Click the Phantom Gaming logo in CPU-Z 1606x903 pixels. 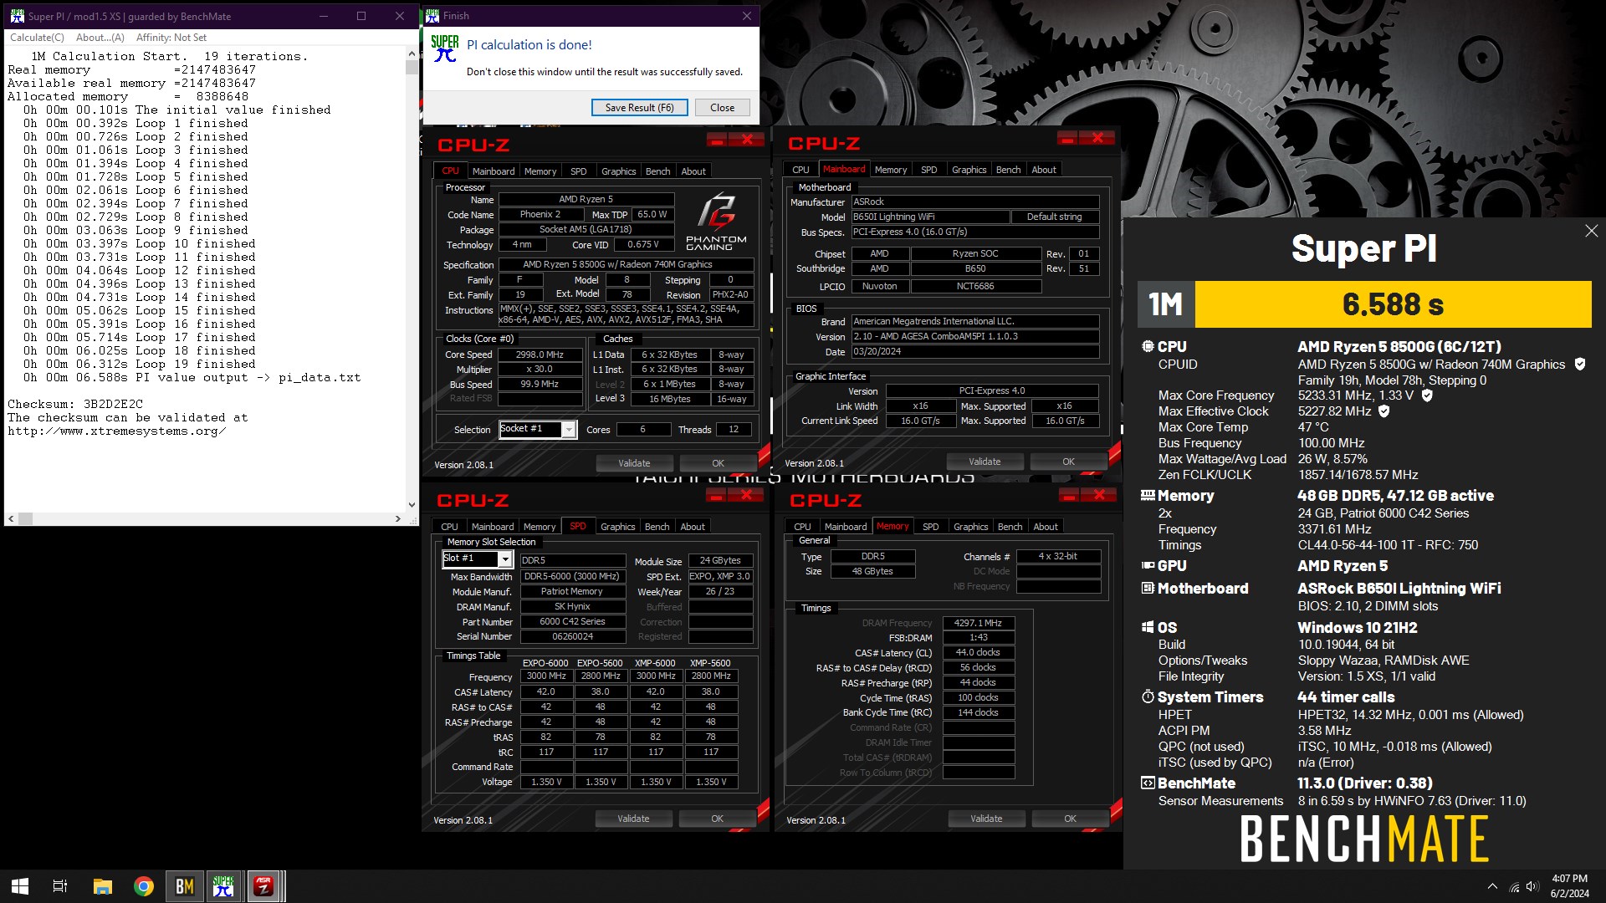pos(716,221)
